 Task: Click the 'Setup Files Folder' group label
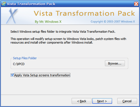(25, 58)
